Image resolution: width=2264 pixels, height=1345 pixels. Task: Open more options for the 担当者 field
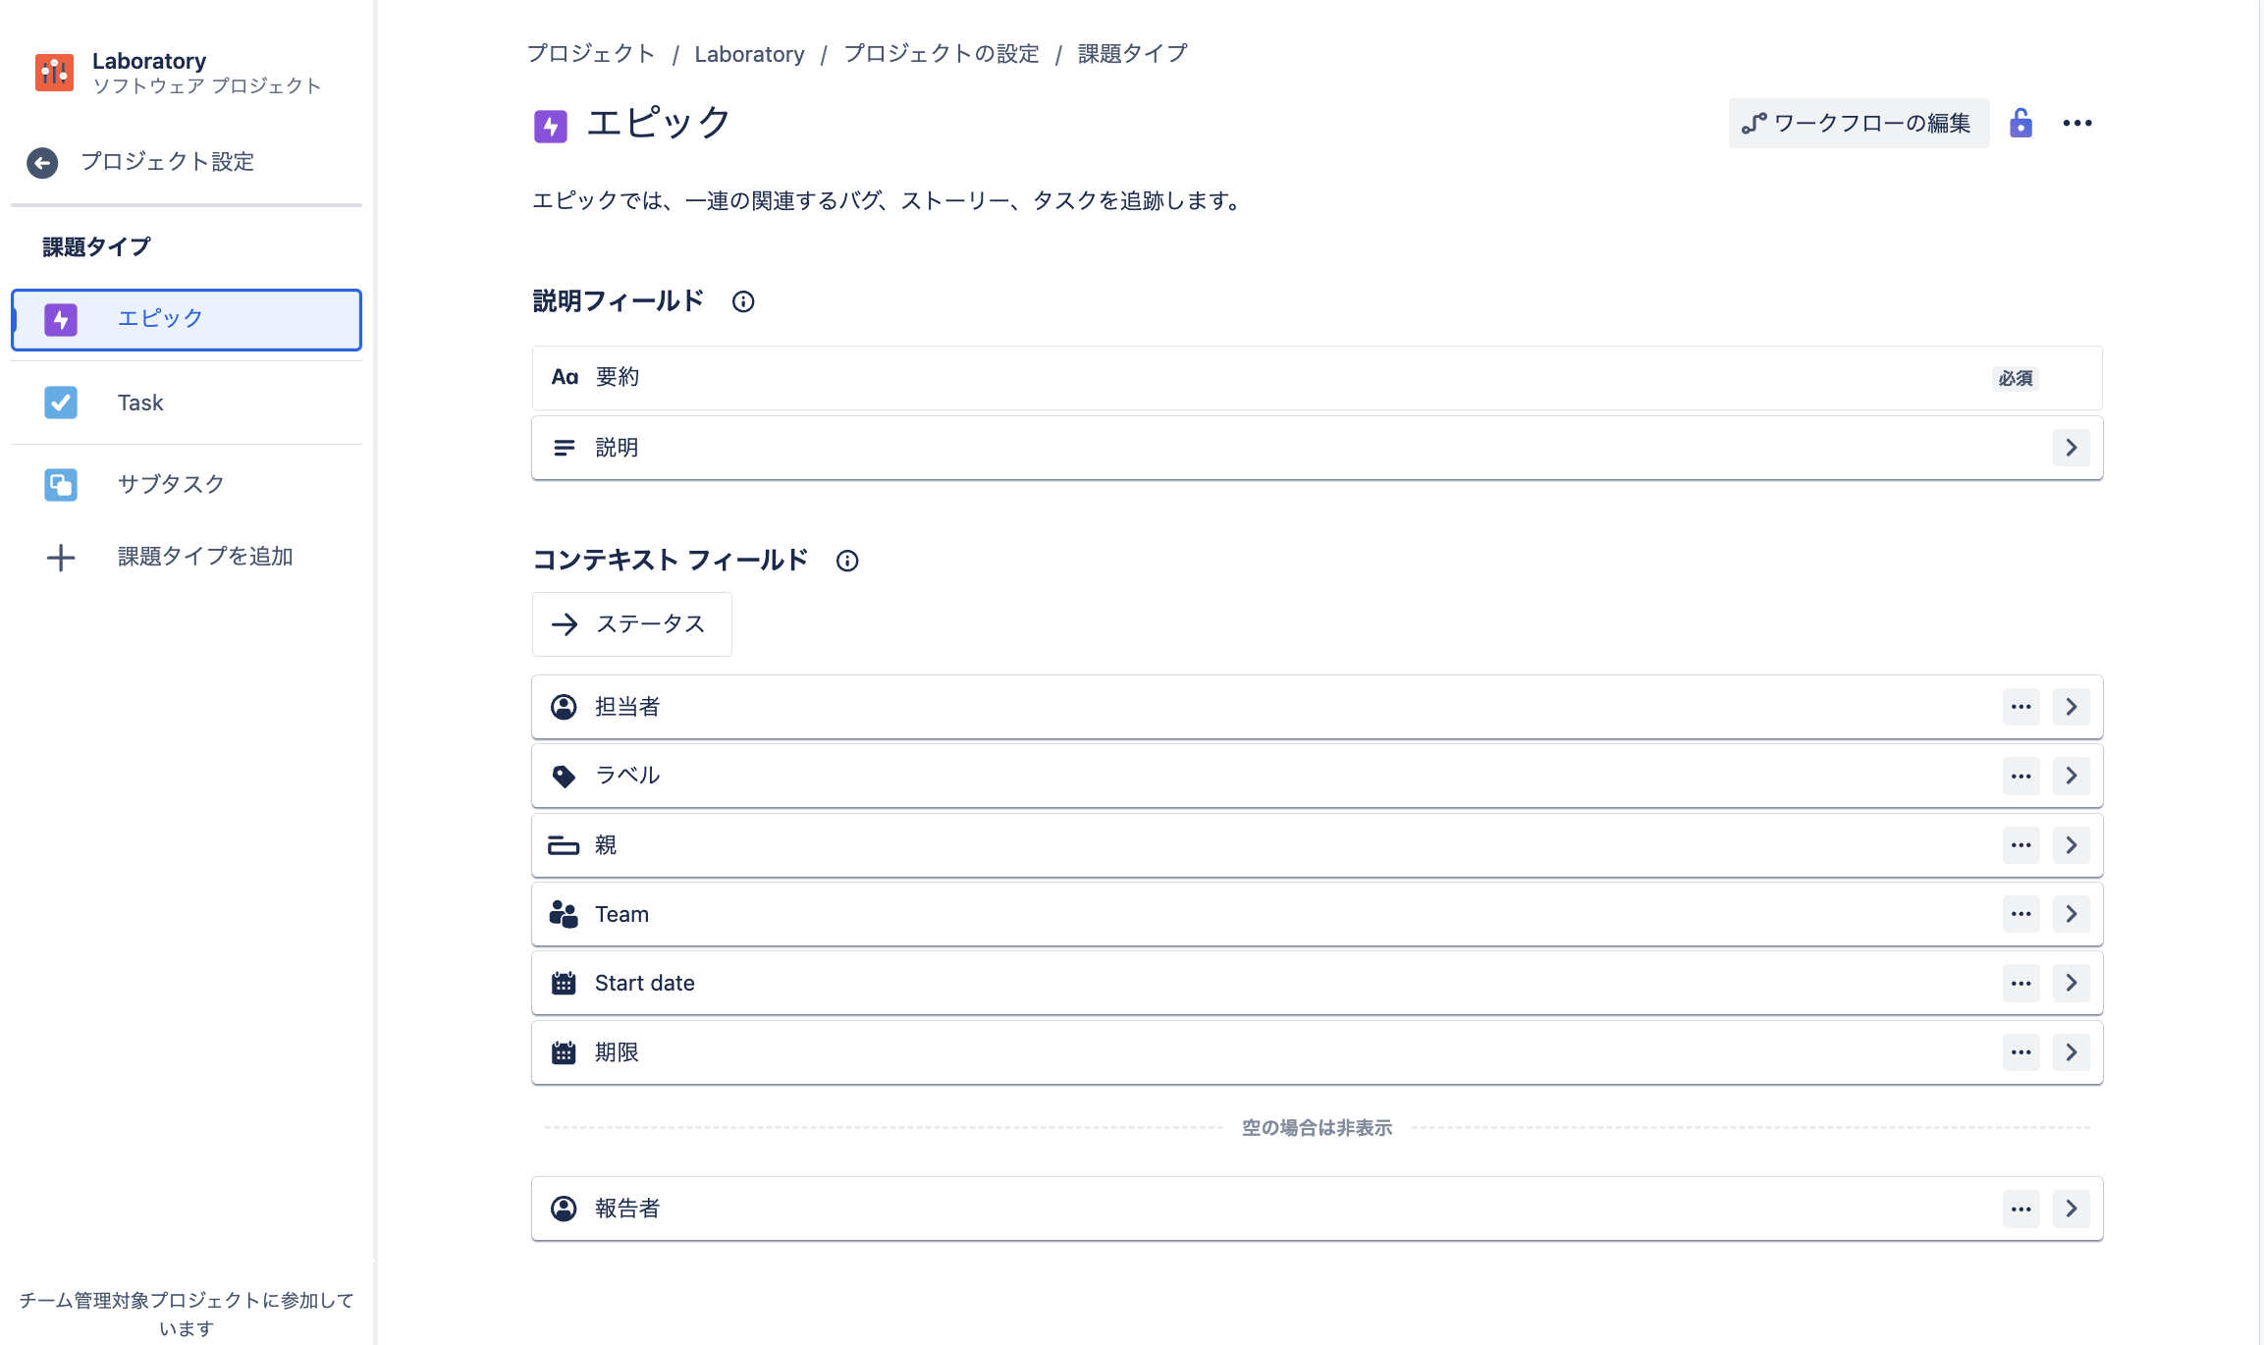pyautogui.click(x=2021, y=706)
